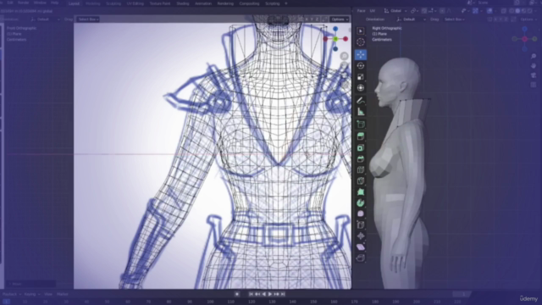Activate the Rotate tool

[x=361, y=66]
